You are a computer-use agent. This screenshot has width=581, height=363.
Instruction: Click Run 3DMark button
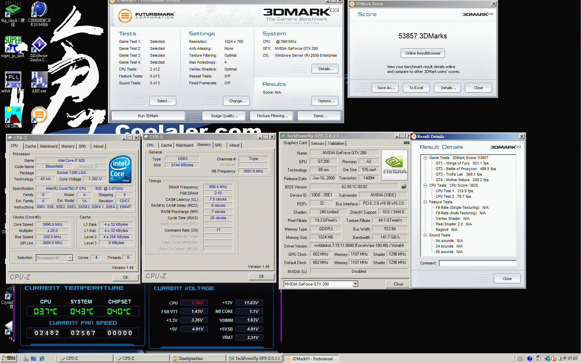click(148, 116)
